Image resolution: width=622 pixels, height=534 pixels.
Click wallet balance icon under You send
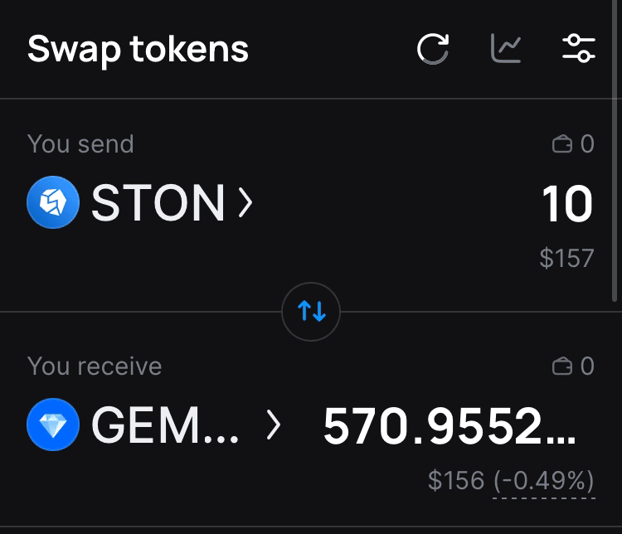(x=562, y=145)
